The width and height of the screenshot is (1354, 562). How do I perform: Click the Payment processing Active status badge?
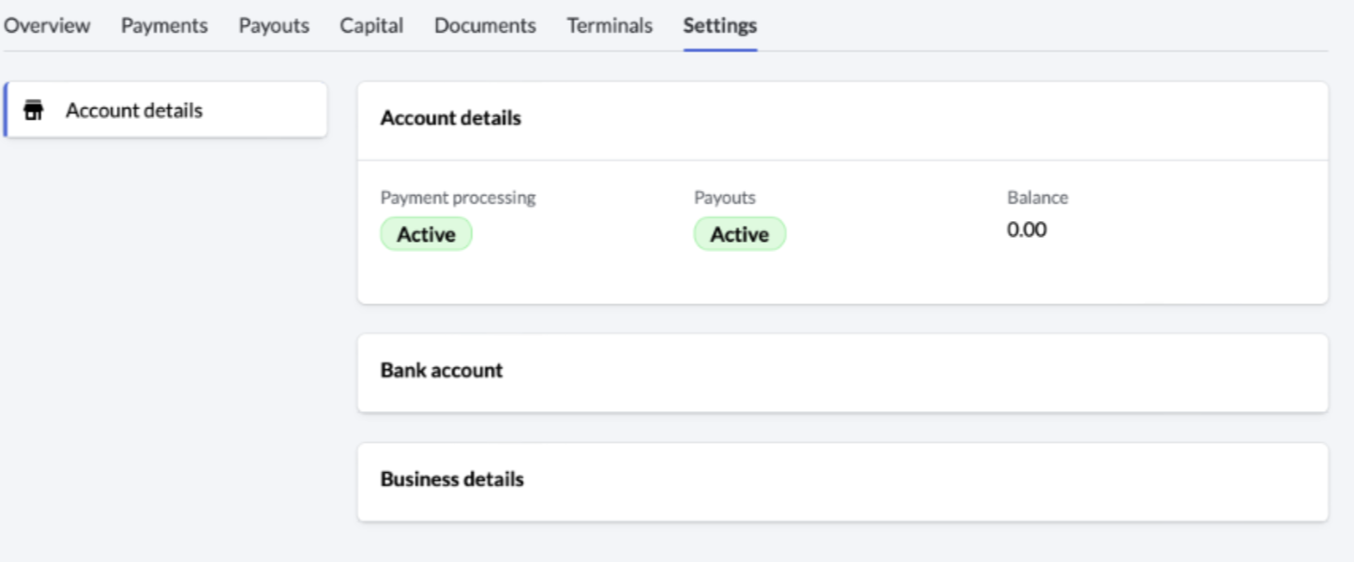pos(426,234)
